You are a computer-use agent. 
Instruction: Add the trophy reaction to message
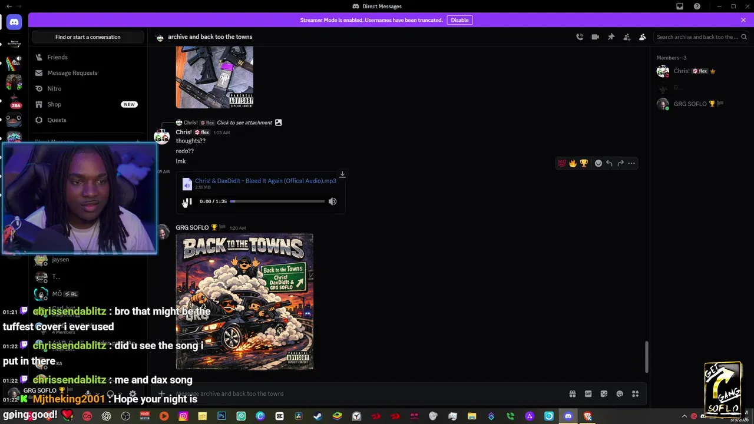click(584, 163)
